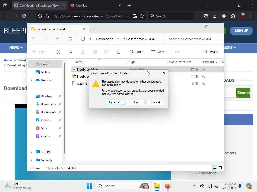Image resolution: width=257 pixels, height=192 pixels.
Task: Open Desktop in quick access
Action: pos(46,96)
